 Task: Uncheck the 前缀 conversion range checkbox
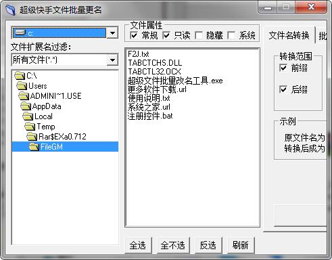(283, 68)
